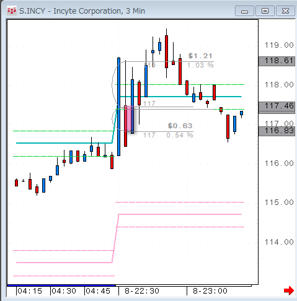The width and height of the screenshot is (297, 301).
Task: Click the teal horizontal line near 117.70
Action: (x=180, y=97)
